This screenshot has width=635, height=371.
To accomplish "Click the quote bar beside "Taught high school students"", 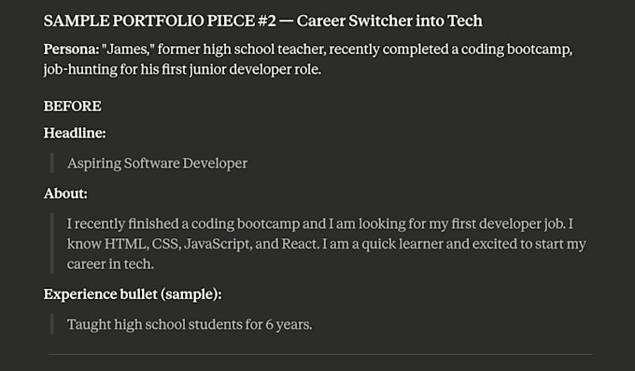I will coord(52,324).
